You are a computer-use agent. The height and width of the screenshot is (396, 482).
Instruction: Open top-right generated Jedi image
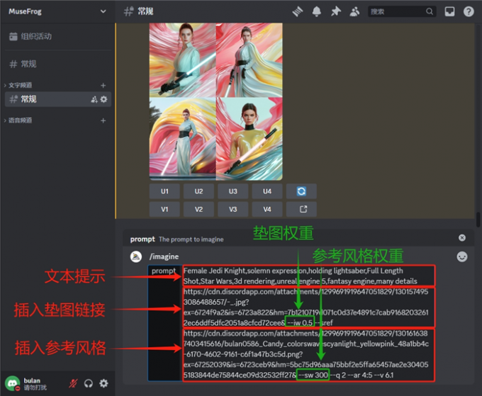click(250, 60)
